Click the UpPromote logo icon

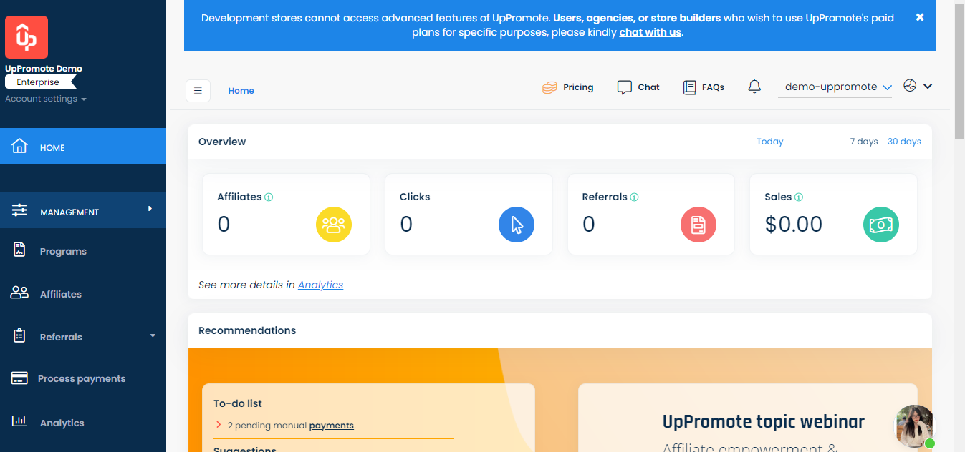click(27, 37)
